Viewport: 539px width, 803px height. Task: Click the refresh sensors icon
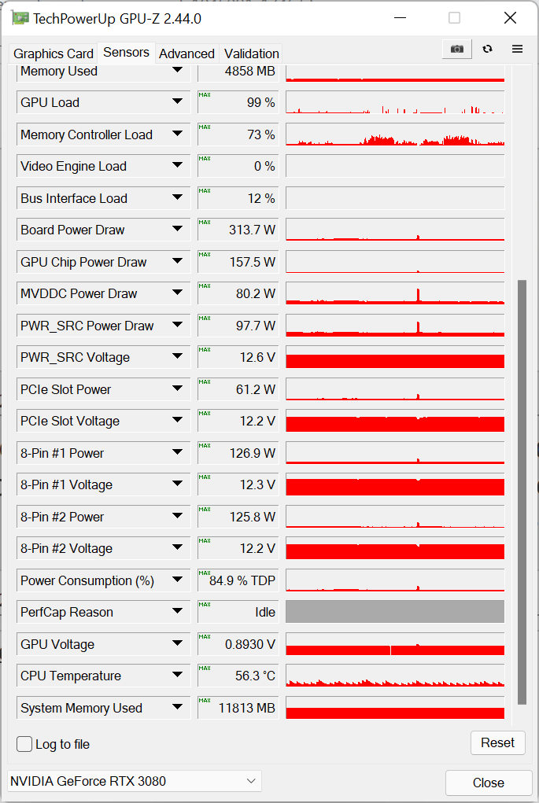tap(488, 49)
